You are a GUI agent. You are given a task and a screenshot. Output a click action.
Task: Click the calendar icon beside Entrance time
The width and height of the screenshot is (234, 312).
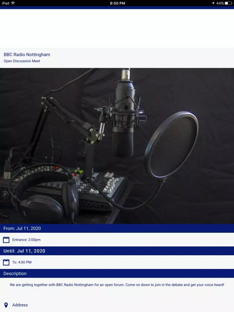6,240
